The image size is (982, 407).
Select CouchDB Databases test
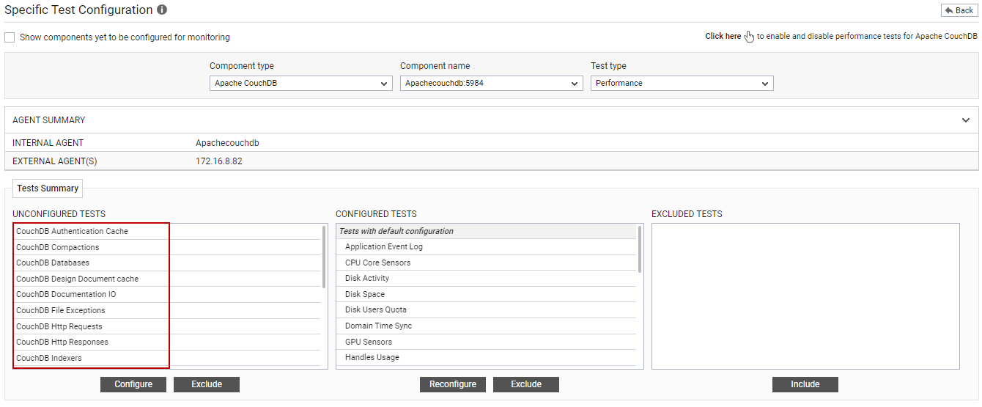(167, 263)
